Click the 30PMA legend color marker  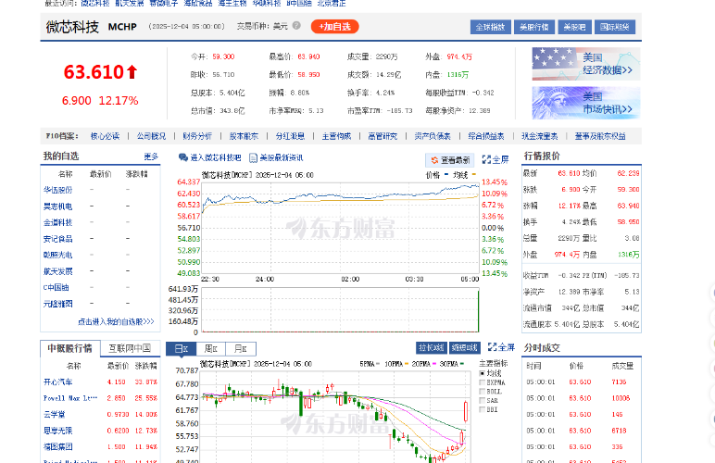462,364
